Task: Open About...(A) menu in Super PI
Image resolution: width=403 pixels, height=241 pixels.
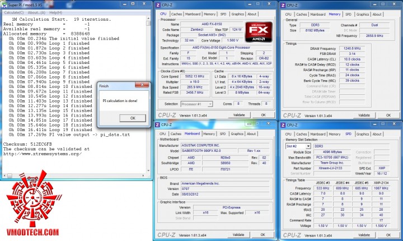Action: [x=36, y=13]
